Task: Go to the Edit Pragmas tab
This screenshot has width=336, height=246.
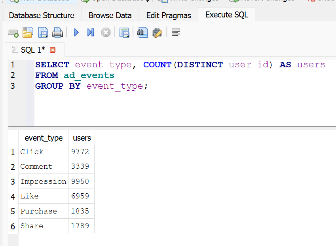Action: tap(169, 15)
